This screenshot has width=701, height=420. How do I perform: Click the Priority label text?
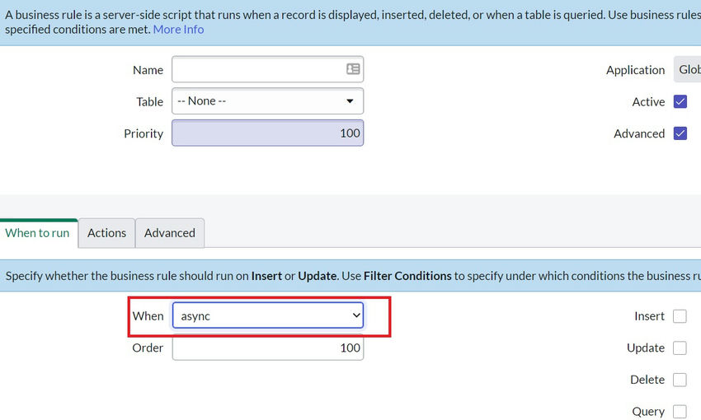click(x=143, y=133)
